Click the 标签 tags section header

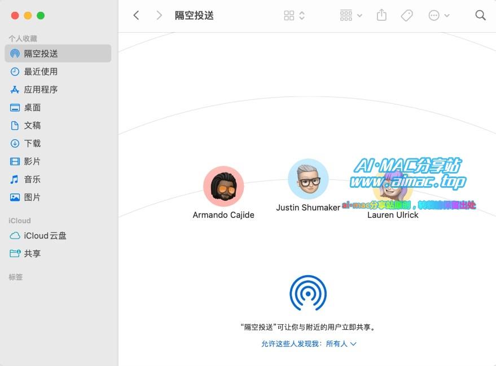coord(15,277)
